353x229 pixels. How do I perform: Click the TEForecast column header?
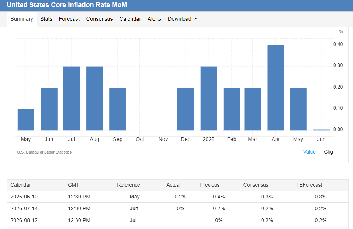point(309,185)
